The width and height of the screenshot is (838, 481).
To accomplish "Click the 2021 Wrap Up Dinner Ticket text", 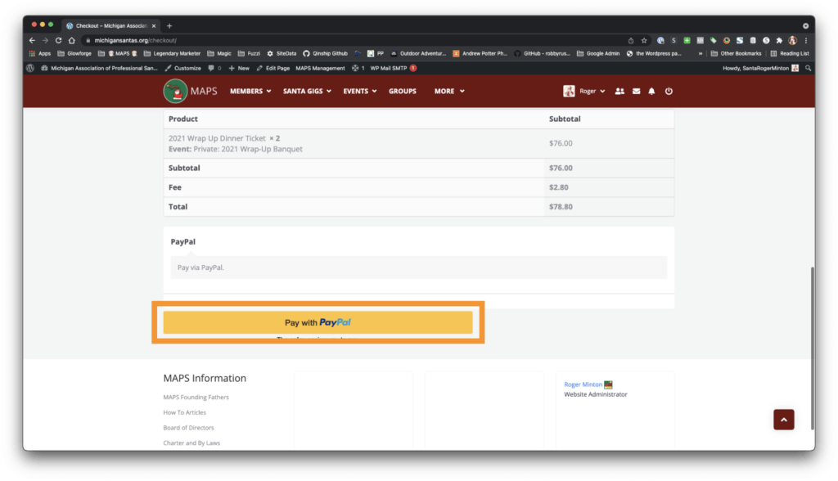I will click(x=217, y=138).
